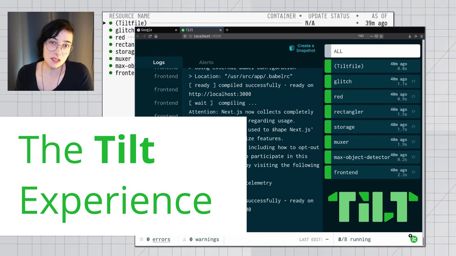Viewport: 456px width, 256px height.
Task: Go forward in the browser
Action: coord(144,36)
